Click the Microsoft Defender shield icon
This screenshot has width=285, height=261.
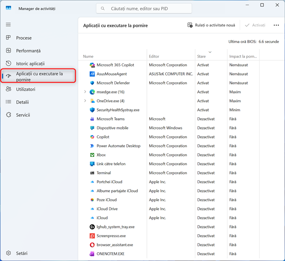92,83
